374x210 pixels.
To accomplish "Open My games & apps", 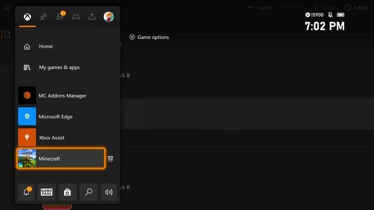I will click(x=68, y=68).
